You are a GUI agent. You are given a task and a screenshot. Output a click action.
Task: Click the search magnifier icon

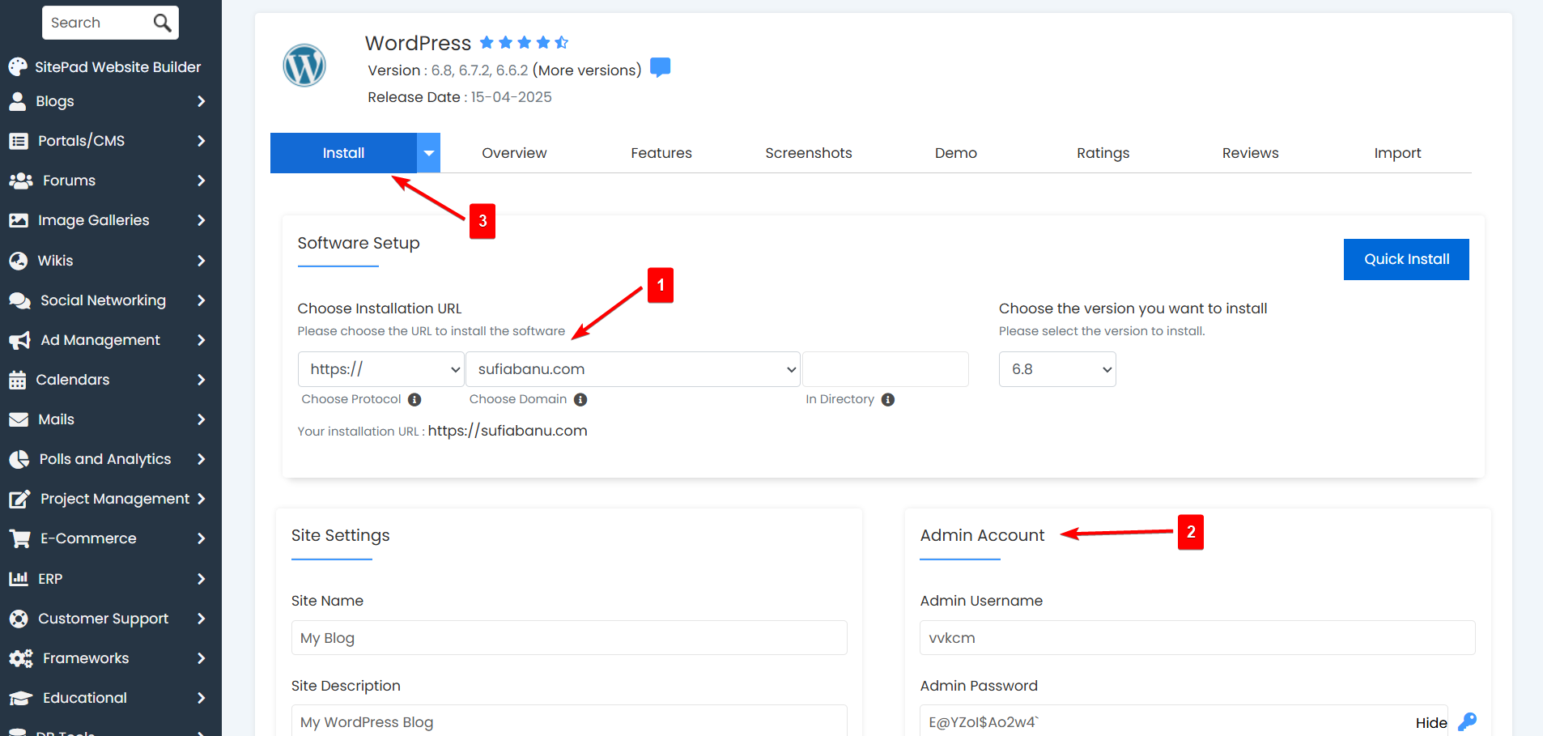pos(162,23)
